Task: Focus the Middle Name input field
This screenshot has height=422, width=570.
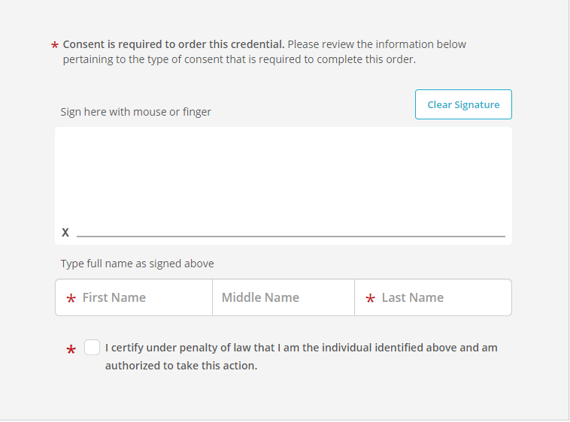Action: (x=283, y=297)
